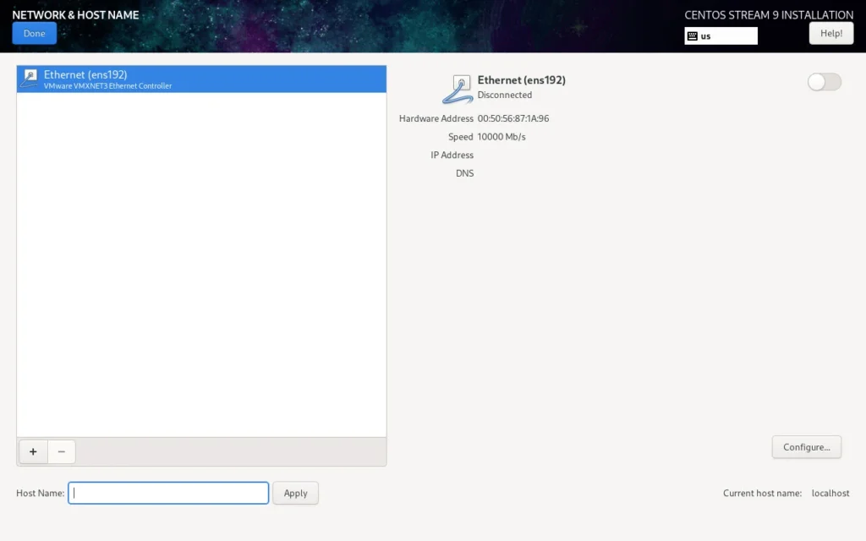The height and width of the screenshot is (541, 866).
Task: Click the Done button
Action: (x=34, y=33)
